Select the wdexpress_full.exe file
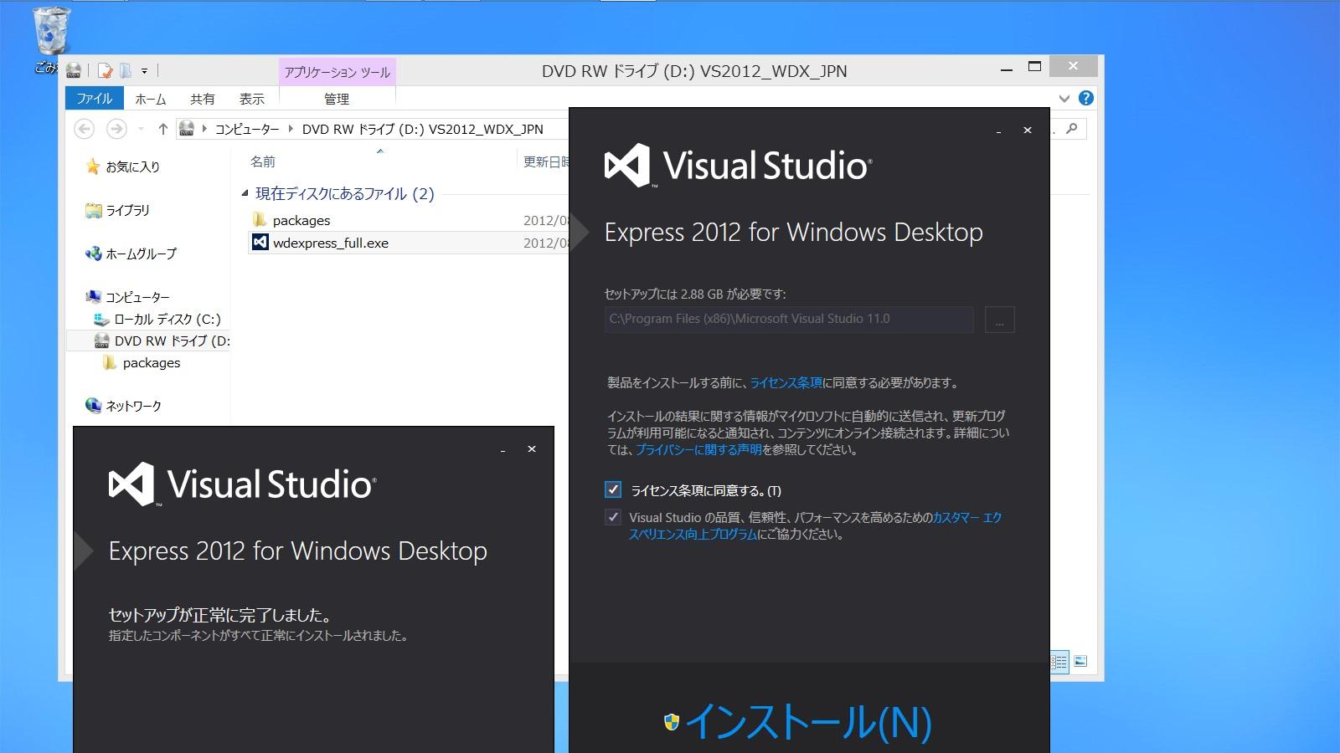Viewport: 1340px width, 753px height. coord(330,243)
